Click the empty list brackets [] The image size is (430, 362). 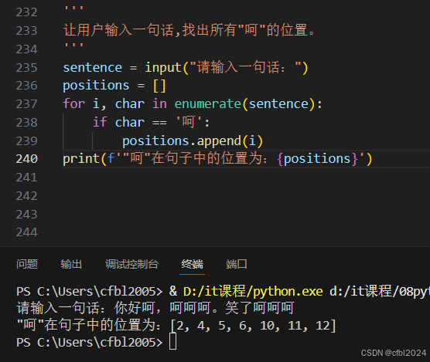(159, 86)
